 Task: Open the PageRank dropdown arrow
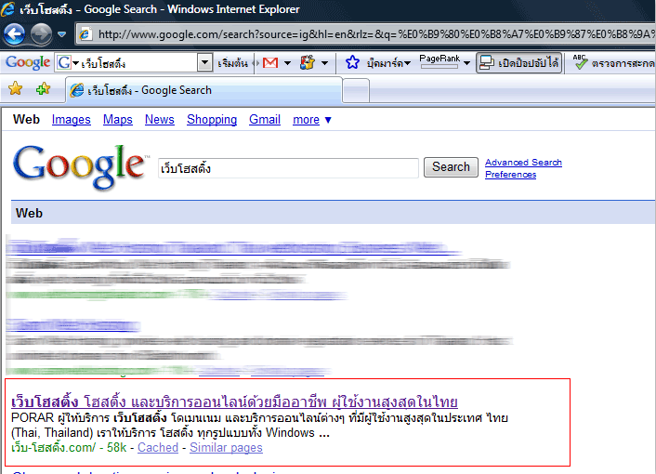[466, 63]
